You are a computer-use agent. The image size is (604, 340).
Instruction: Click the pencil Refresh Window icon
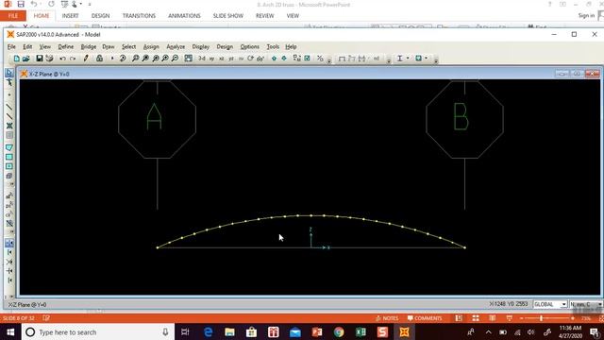tap(86, 59)
